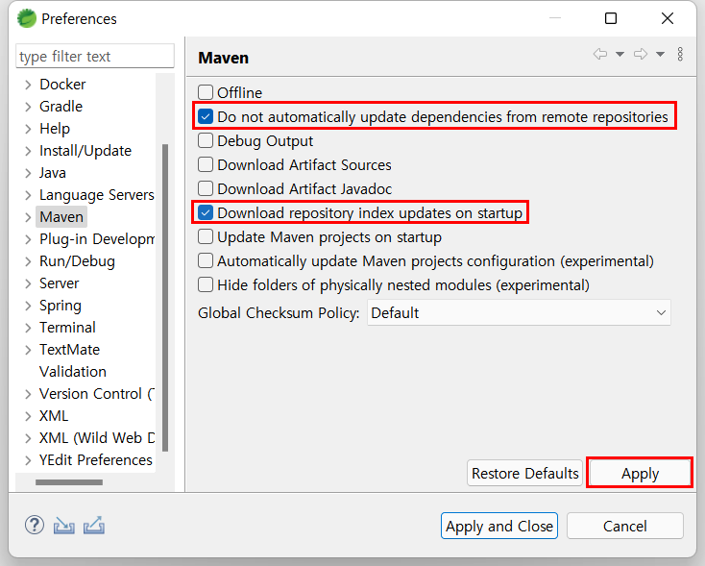Click the type filter text field
Screen dimensions: 705x566
95,57
